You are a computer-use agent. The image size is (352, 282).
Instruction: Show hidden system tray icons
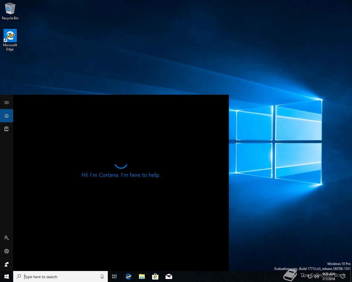pos(303,276)
